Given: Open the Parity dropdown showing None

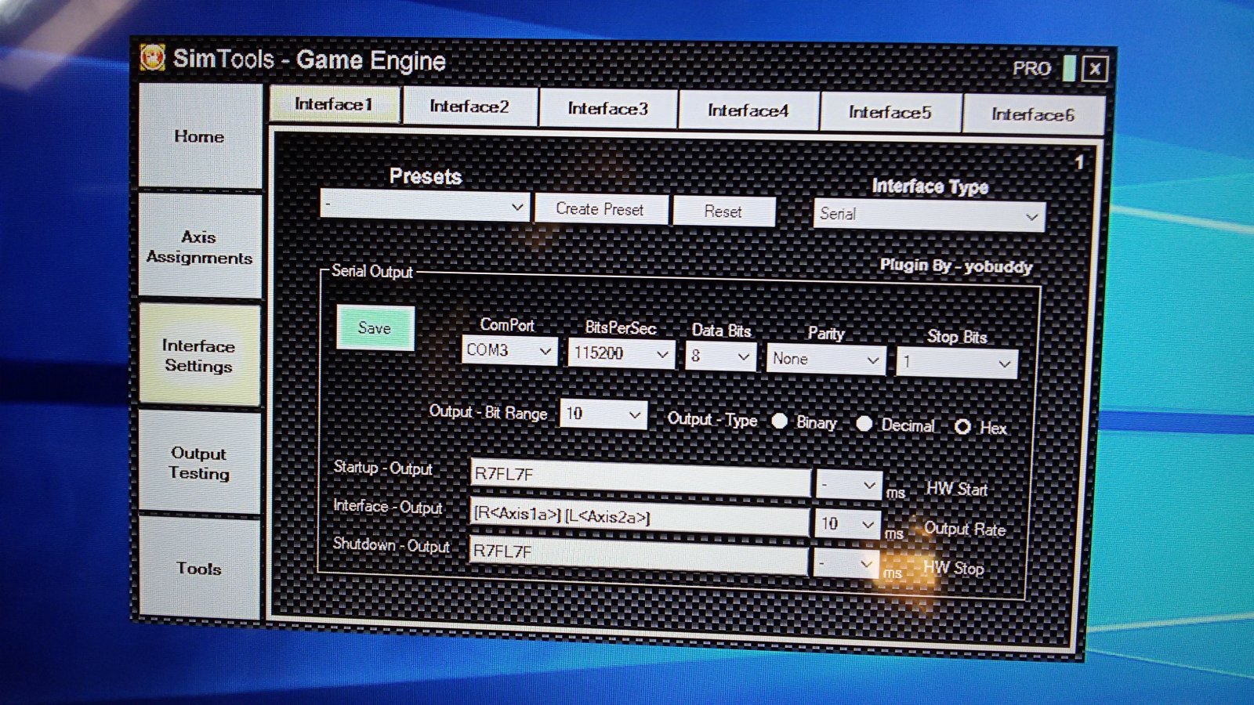Looking at the screenshot, I should click(x=826, y=360).
